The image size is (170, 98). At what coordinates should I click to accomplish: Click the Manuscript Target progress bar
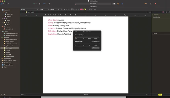87,37
